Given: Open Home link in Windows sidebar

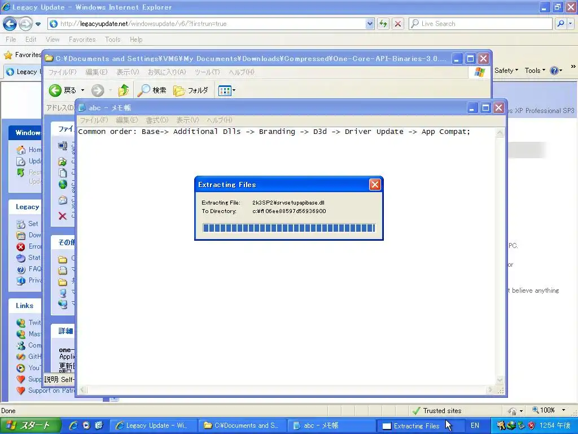Looking at the screenshot, I should coord(35,149).
